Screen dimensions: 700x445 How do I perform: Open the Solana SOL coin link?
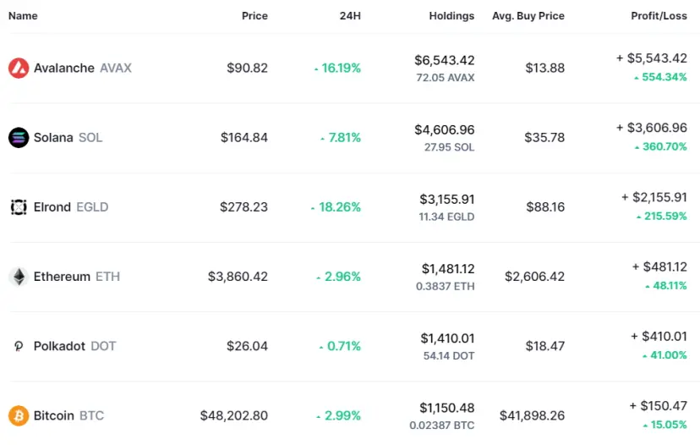68,138
